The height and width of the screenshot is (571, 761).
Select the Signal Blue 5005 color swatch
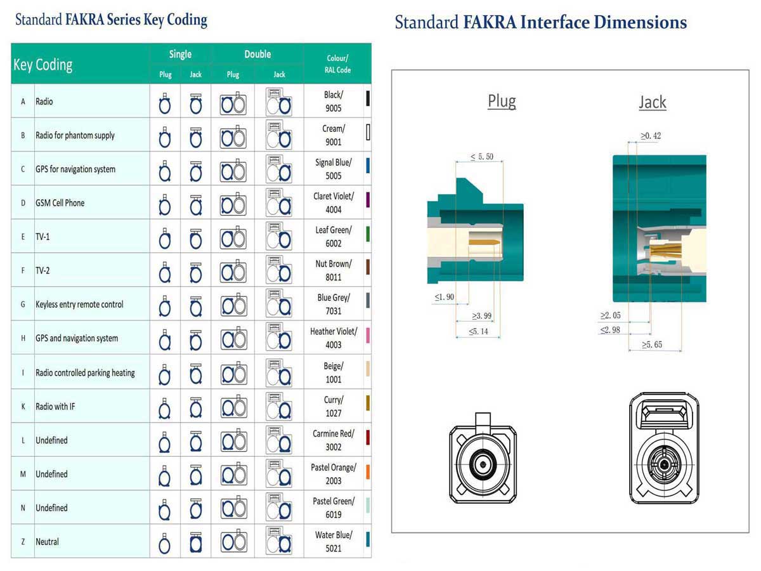(368, 166)
